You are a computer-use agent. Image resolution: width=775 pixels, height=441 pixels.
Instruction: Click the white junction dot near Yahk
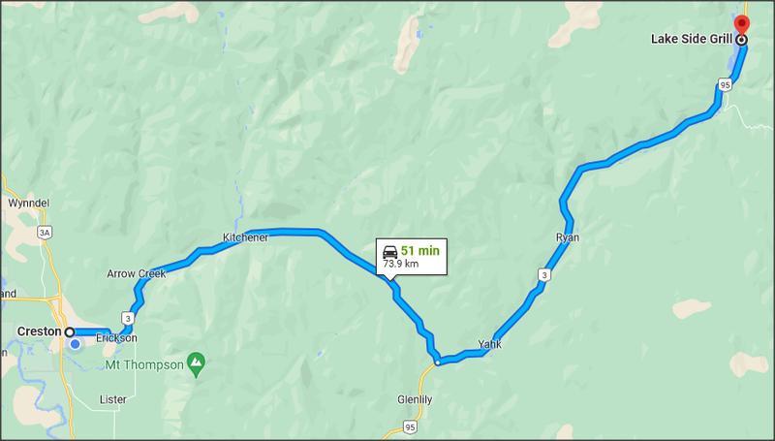(438, 362)
